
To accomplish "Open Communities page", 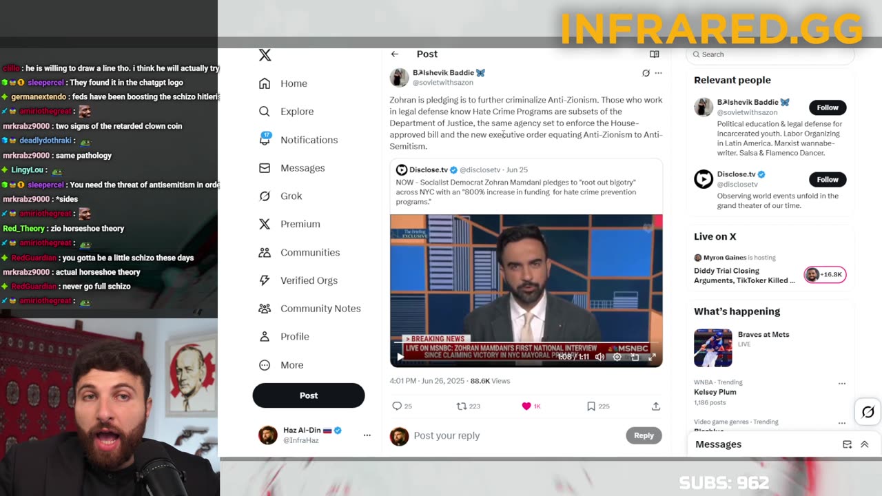I will tap(310, 252).
